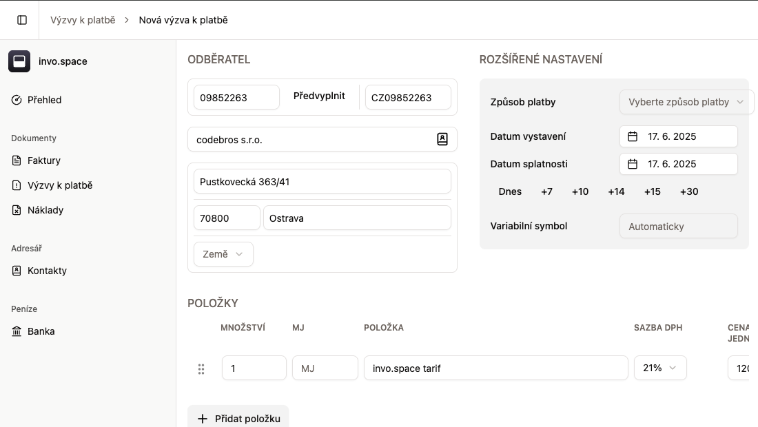
Task: Open Faktury in the sidebar
Action: coord(44,160)
